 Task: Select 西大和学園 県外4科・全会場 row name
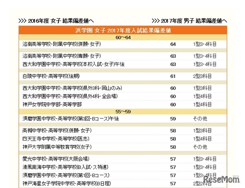point(70,96)
